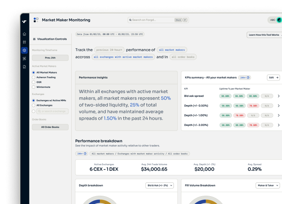Click the Search on Forgd field
The height and width of the screenshot is (204, 282).
[x=158, y=20]
